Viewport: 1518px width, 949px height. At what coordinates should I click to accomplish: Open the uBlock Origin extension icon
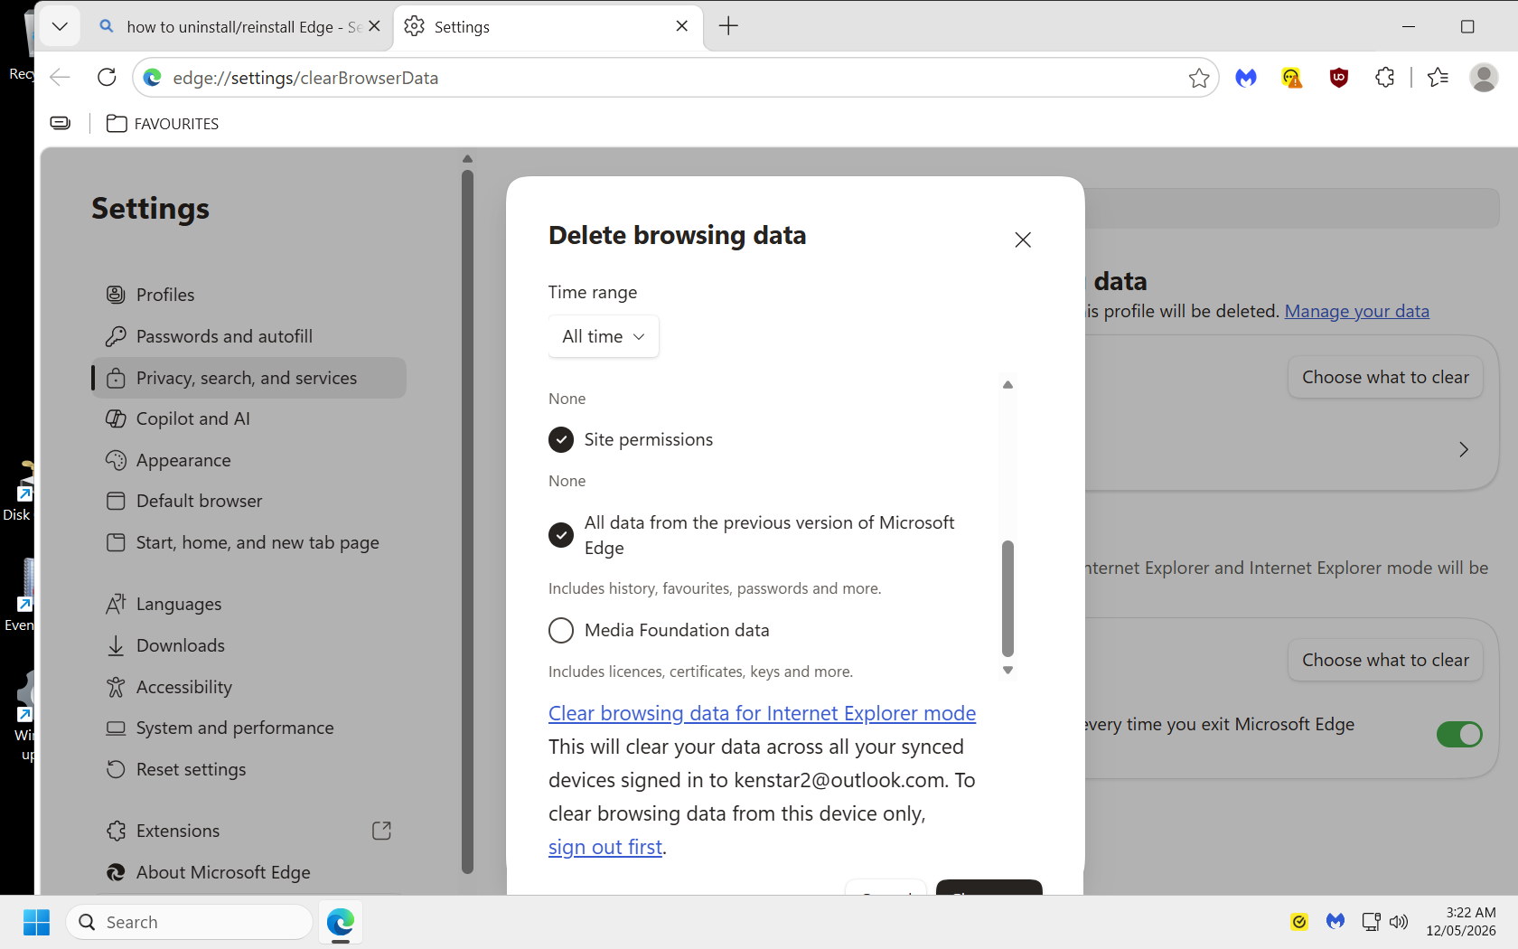pos(1339,78)
